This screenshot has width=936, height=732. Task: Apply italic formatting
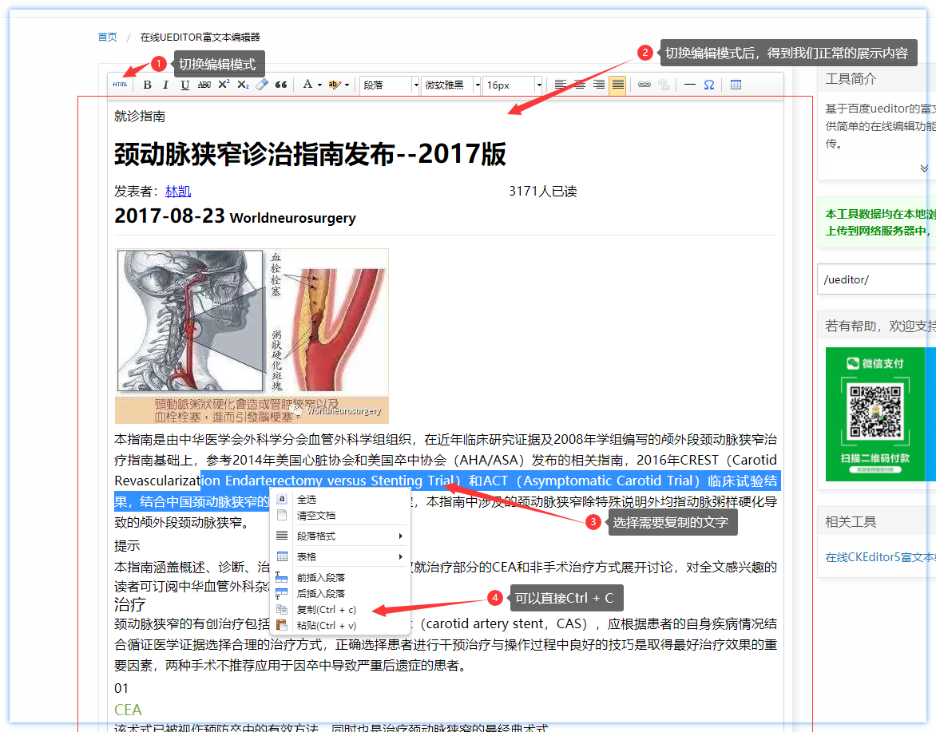(x=166, y=85)
